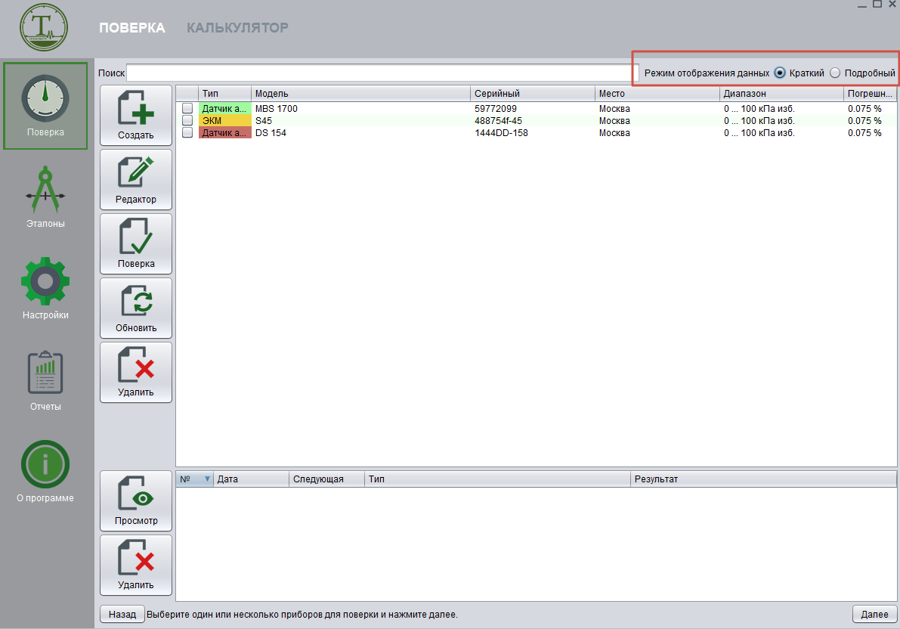This screenshot has width=900, height=629.
Task: Open the Эталоны compass icon in sidebar
Action: [45, 191]
